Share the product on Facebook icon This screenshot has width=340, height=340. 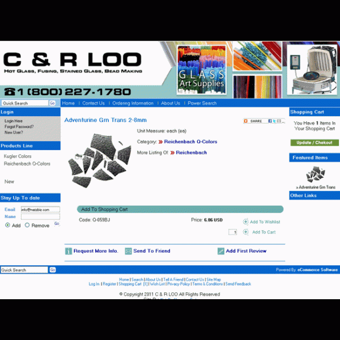coord(270,121)
